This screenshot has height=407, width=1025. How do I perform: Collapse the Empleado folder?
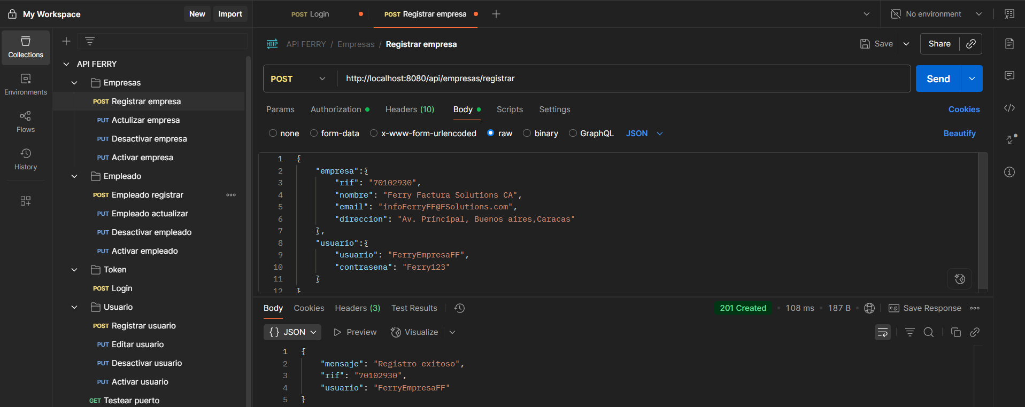click(74, 176)
